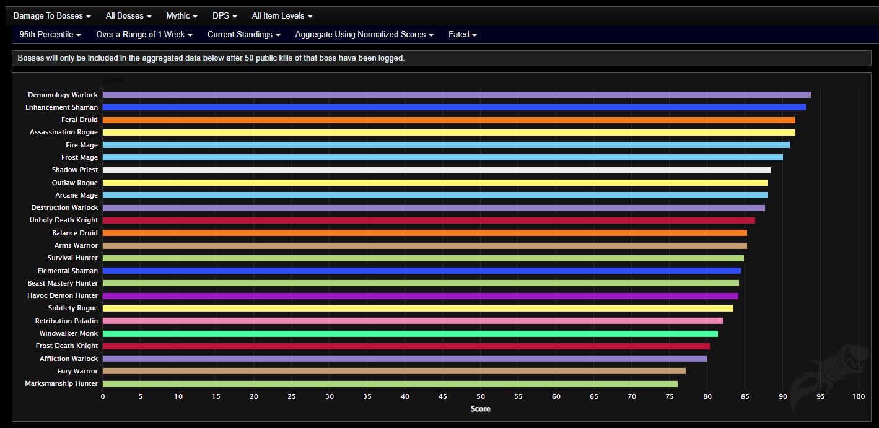The height and width of the screenshot is (428, 879).
Task: Open the 95th Percentile selector
Action: pyautogui.click(x=50, y=35)
